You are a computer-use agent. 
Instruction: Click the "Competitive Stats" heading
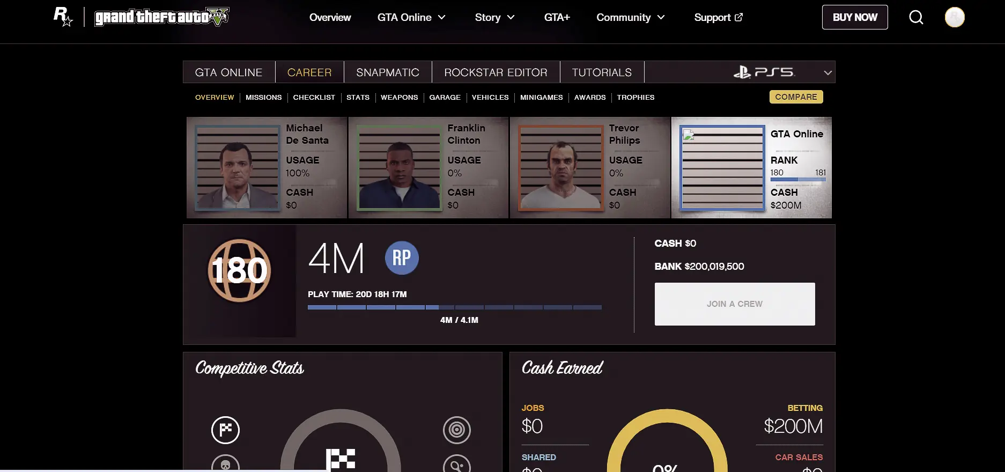pyautogui.click(x=249, y=368)
